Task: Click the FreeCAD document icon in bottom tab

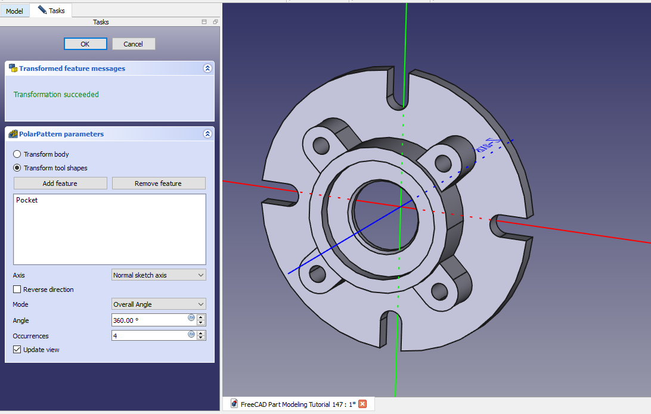Action: tap(234, 404)
